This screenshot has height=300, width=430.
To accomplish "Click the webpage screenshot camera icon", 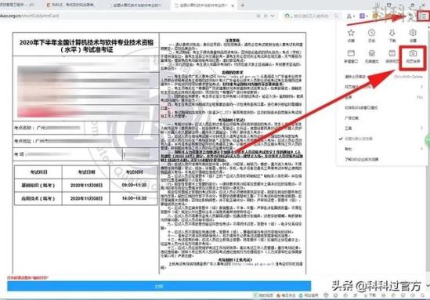I will 413,53.
